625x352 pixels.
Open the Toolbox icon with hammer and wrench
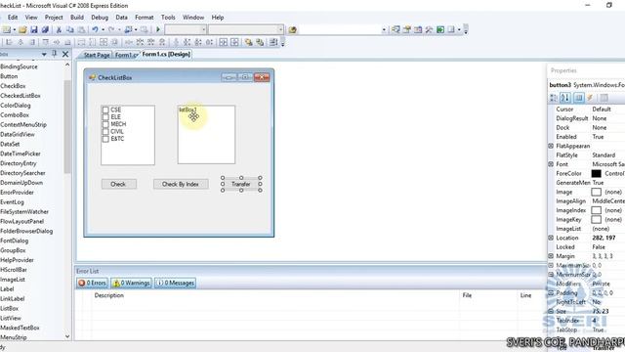[429, 29]
